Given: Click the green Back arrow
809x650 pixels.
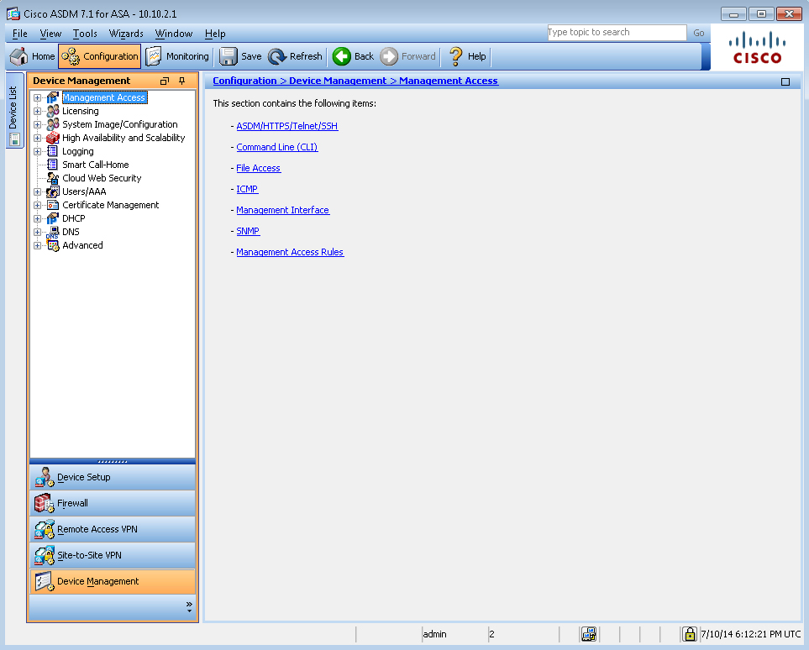Looking at the screenshot, I should tap(342, 56).
